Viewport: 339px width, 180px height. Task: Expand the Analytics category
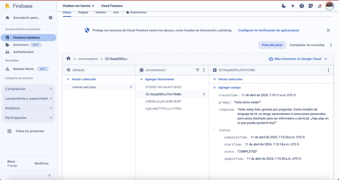coord(28,108)
